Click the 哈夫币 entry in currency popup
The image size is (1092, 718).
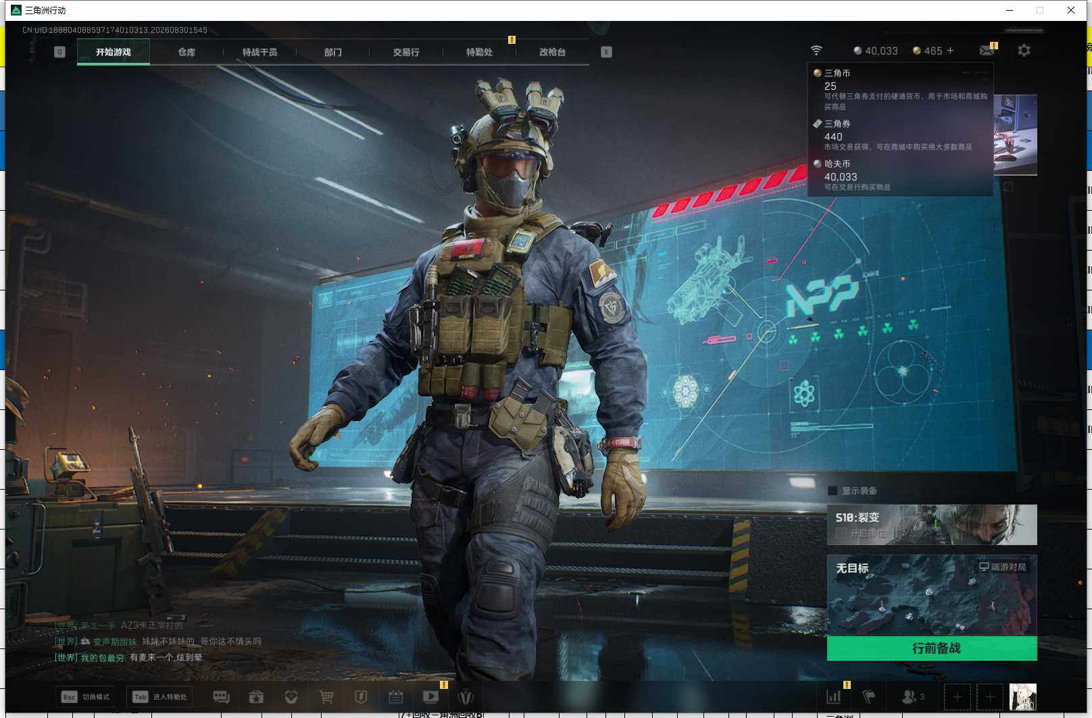(901, 175)
